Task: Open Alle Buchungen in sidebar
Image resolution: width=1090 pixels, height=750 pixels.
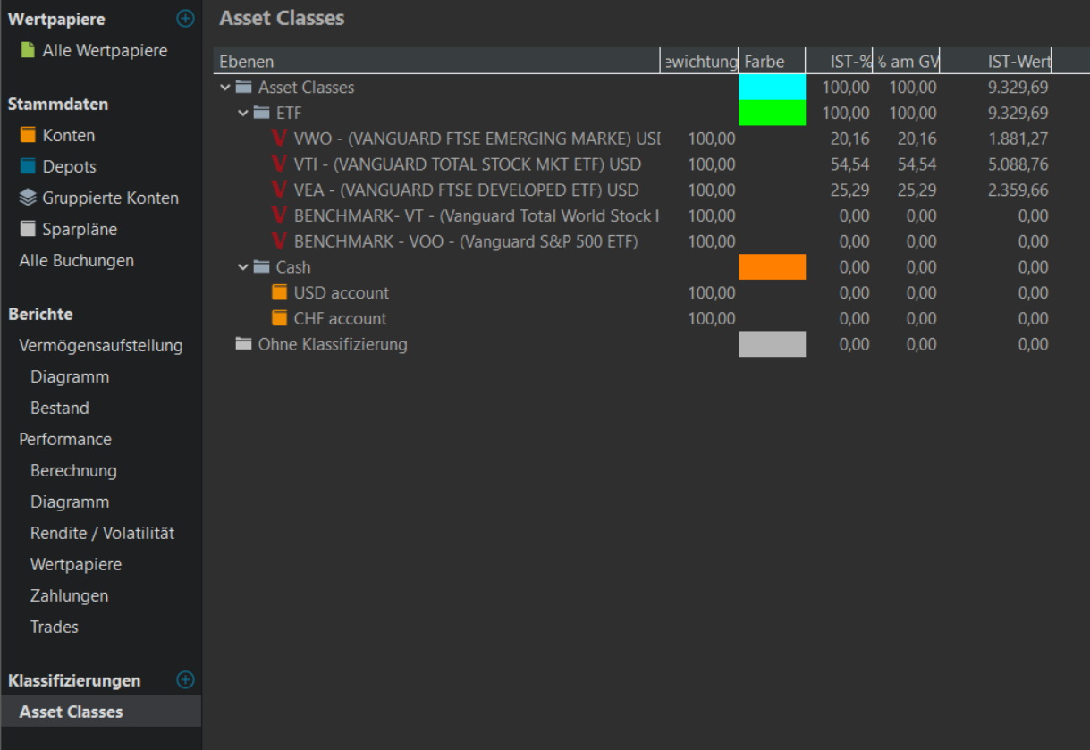Action: click(x=76, y=261)
